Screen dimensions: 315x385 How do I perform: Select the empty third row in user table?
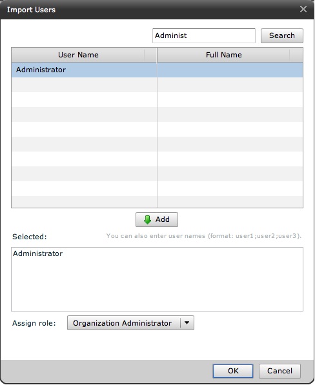click(157, 99)
